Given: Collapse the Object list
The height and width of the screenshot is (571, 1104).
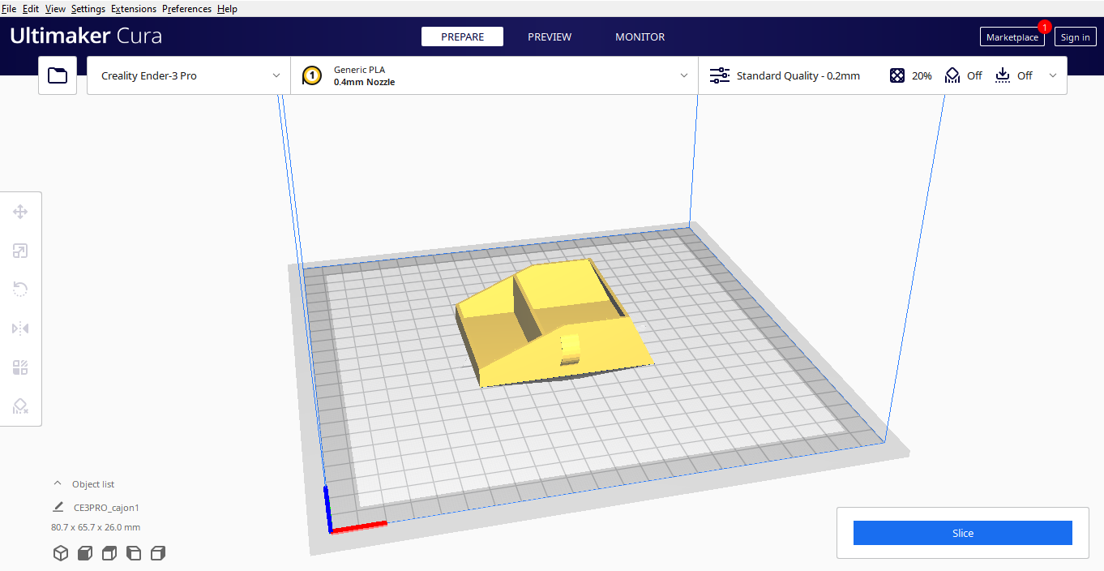Looking at the screenshot, I should [x=58, y=483].
